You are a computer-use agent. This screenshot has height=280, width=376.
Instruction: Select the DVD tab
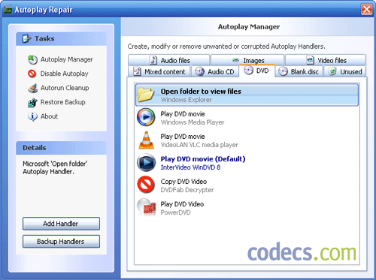pyautogui.click(x=256, y=71)
